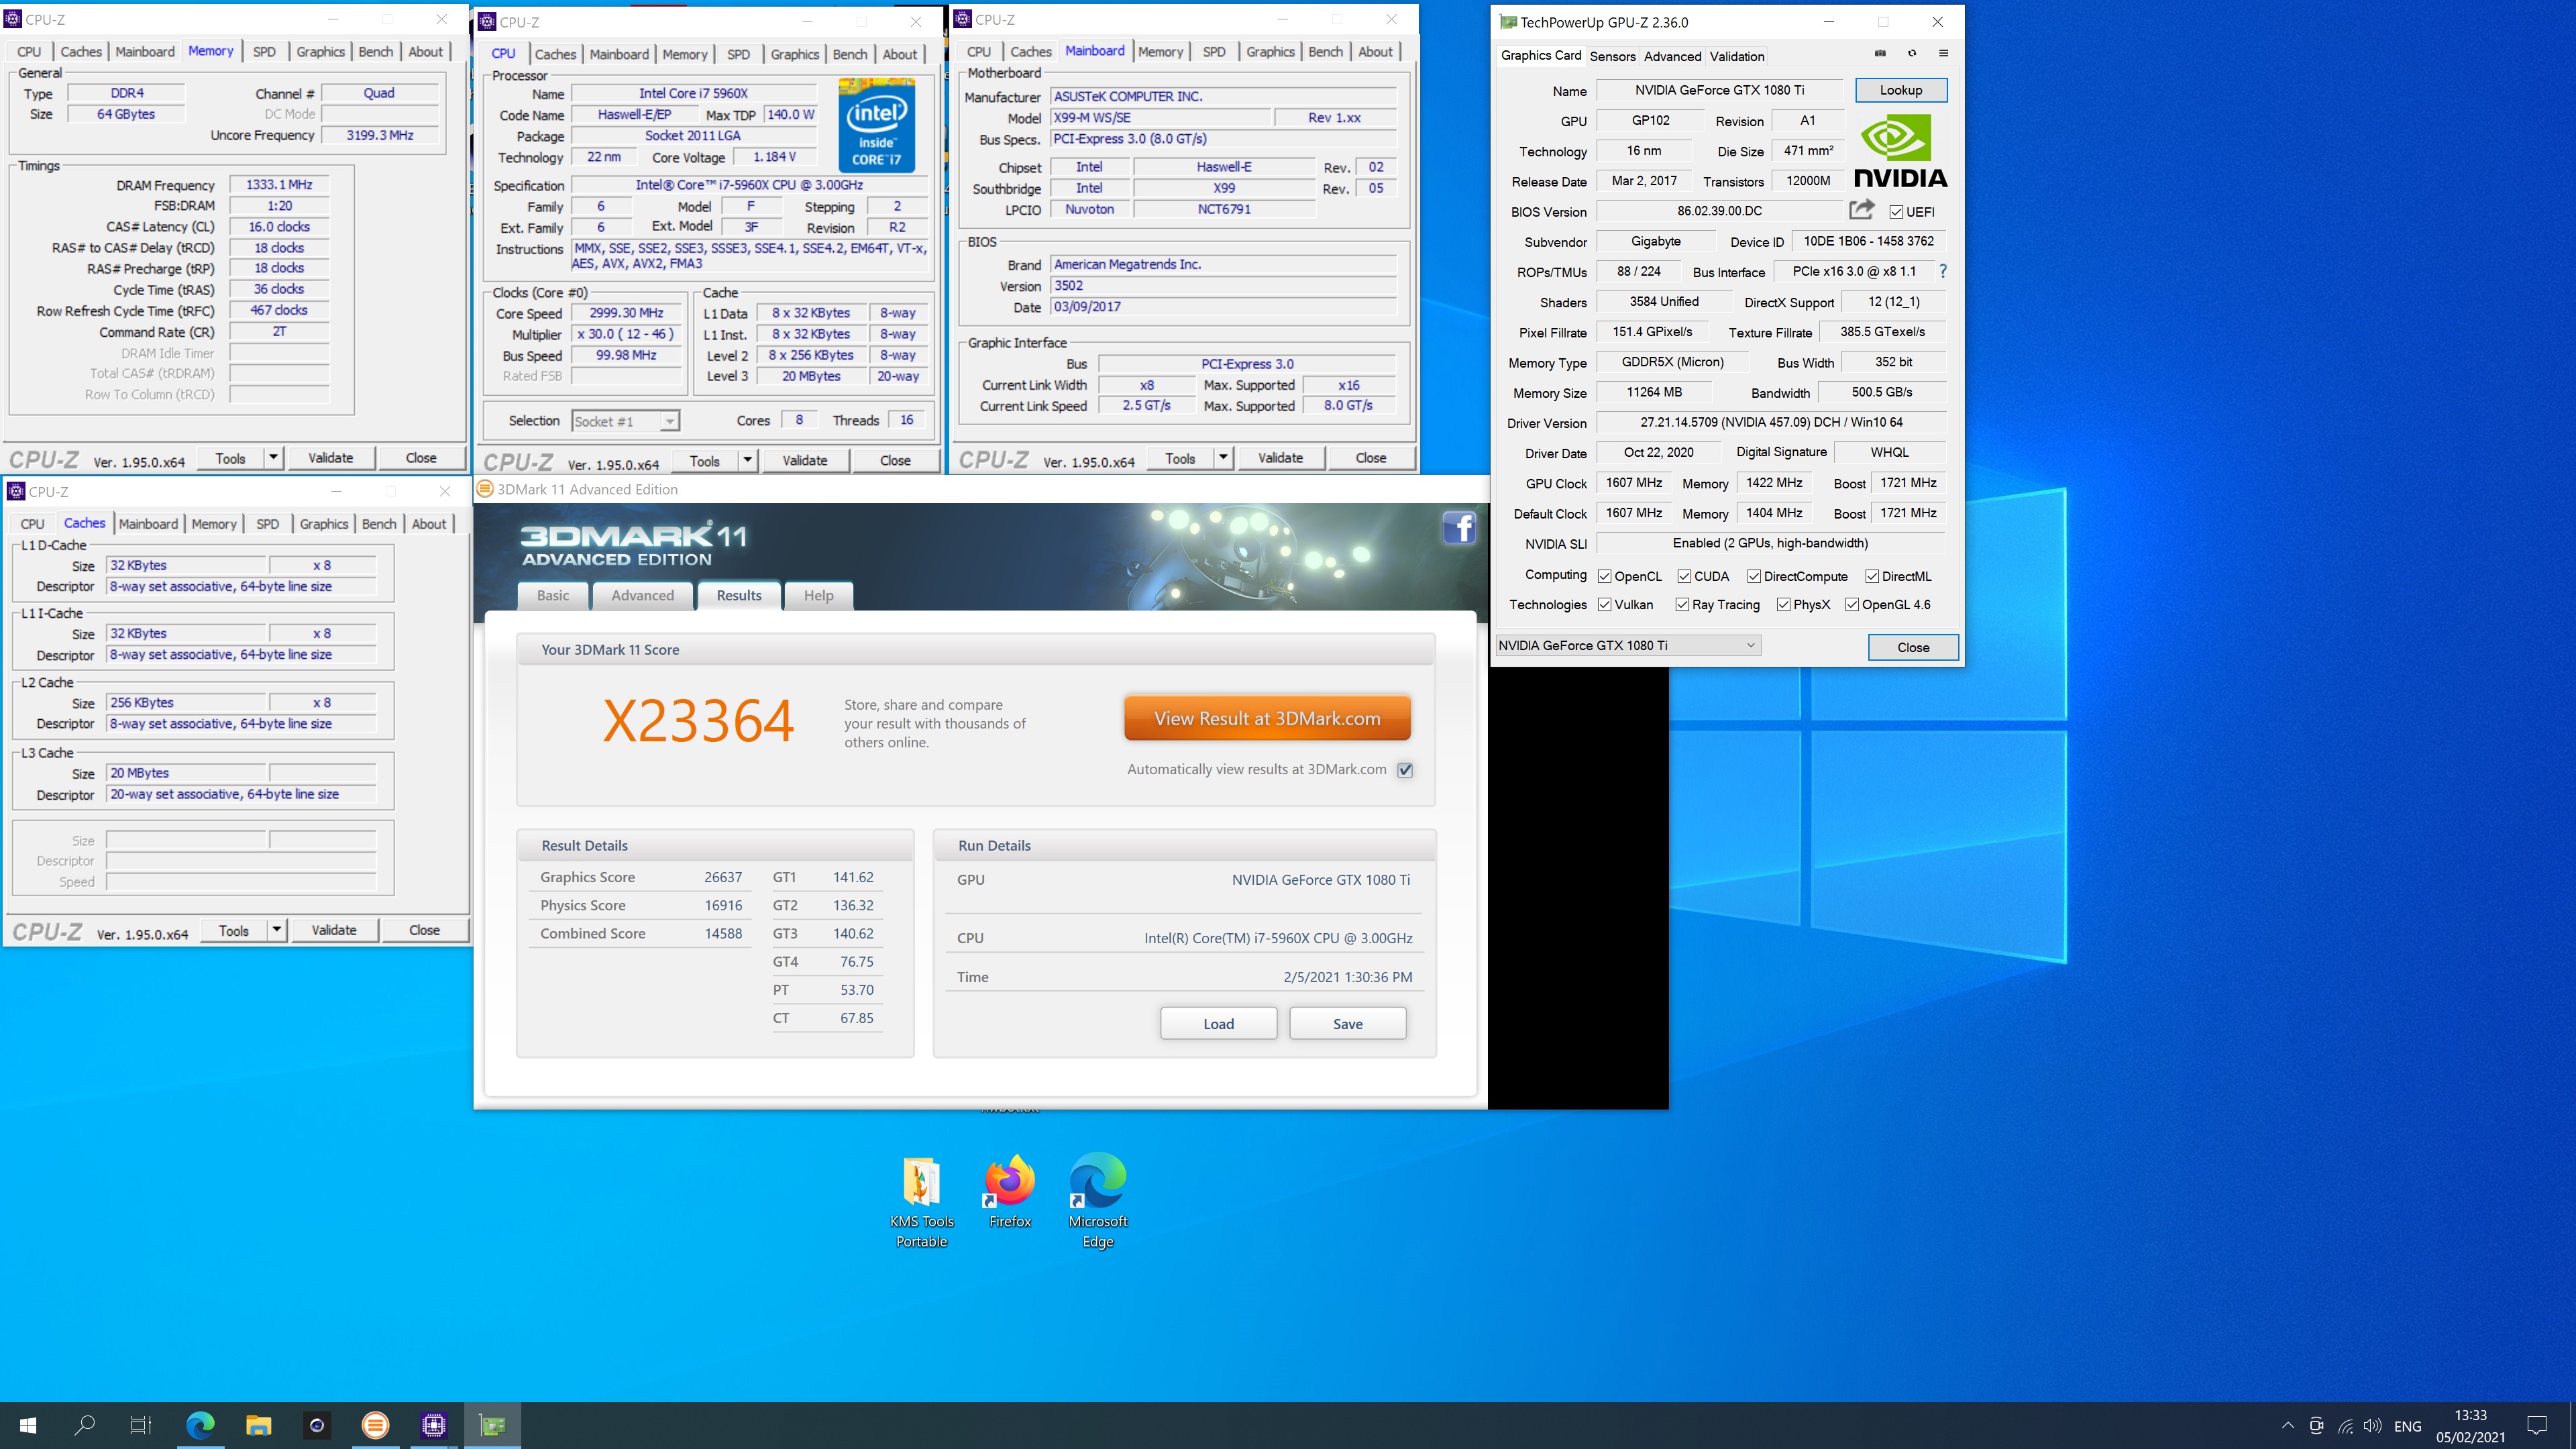Click the dark circle app icon on taskbar

317,1425
